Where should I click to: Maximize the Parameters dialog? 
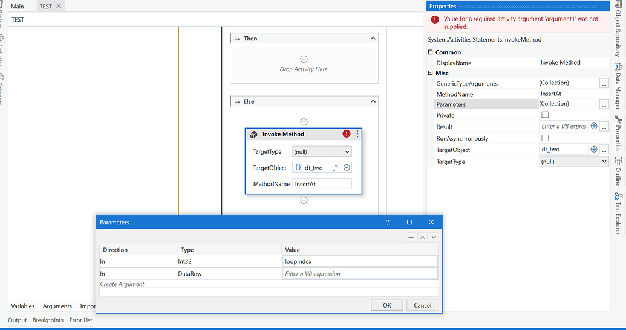(409, 222)
